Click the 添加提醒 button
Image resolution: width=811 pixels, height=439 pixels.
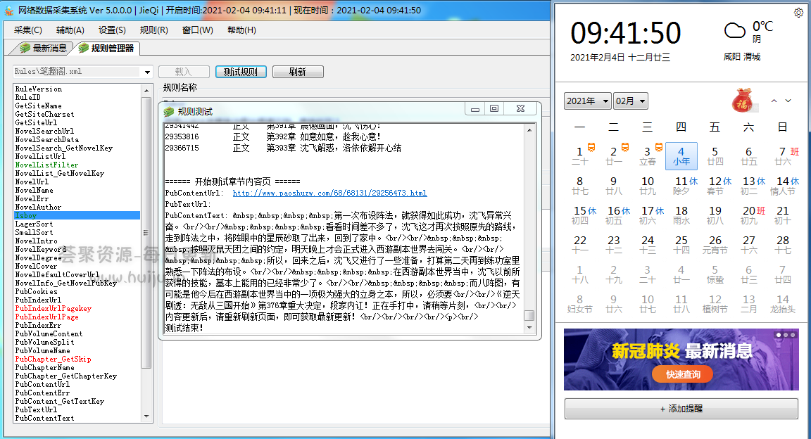(681, 409)
